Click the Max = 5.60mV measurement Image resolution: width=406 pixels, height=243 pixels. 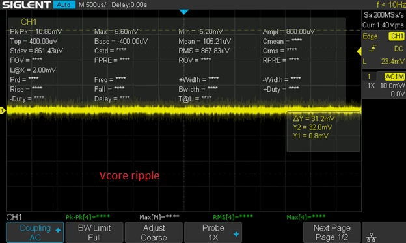coord(116,32)
